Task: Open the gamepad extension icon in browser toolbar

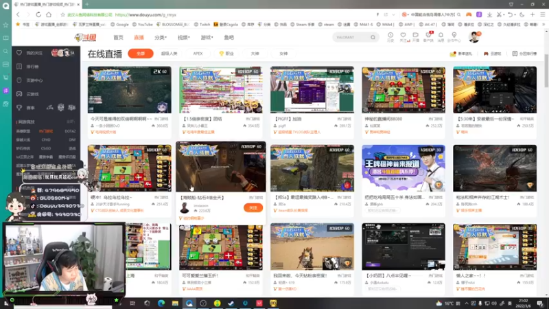Action: [469, 14]
